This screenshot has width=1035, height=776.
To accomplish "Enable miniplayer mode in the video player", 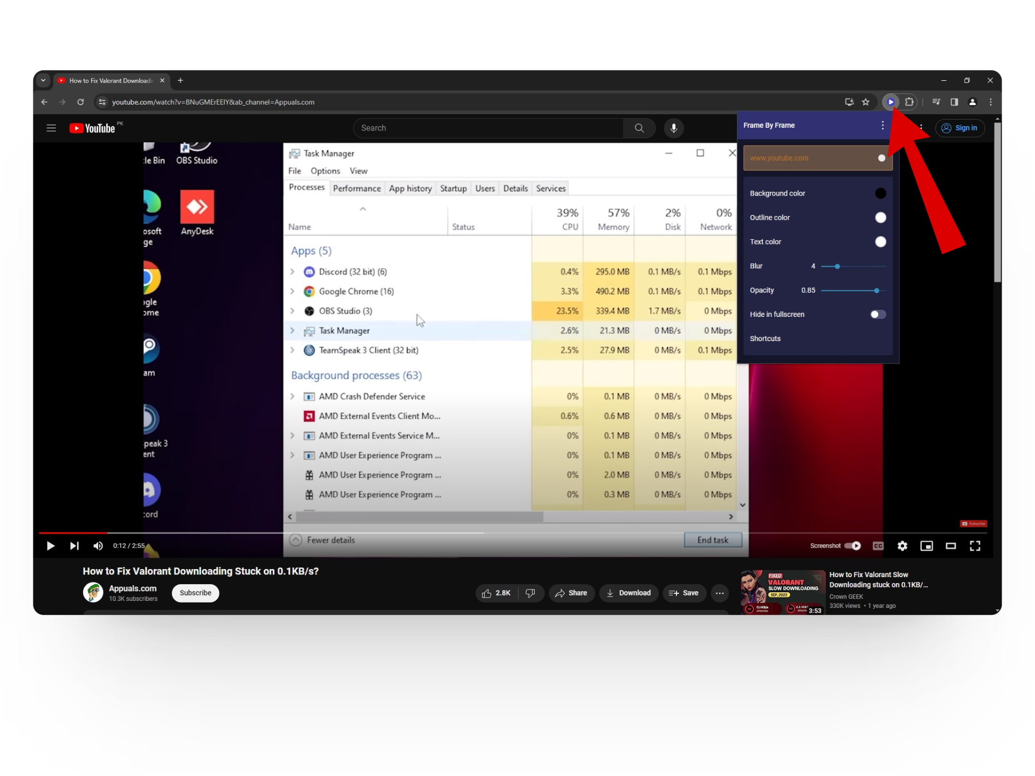I will (x=926, y=546).
